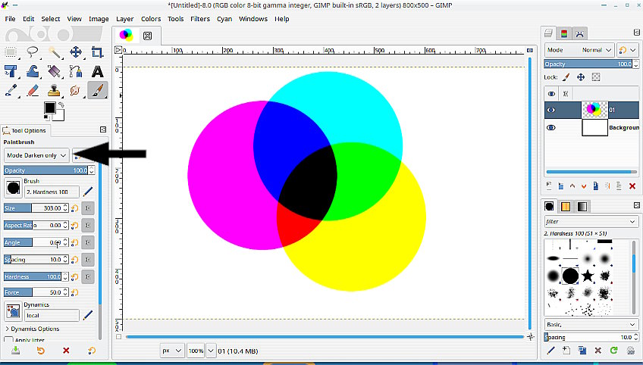Hide the 01 layer visibility eye
Screen dimensions: 643x365
(551, 110)
